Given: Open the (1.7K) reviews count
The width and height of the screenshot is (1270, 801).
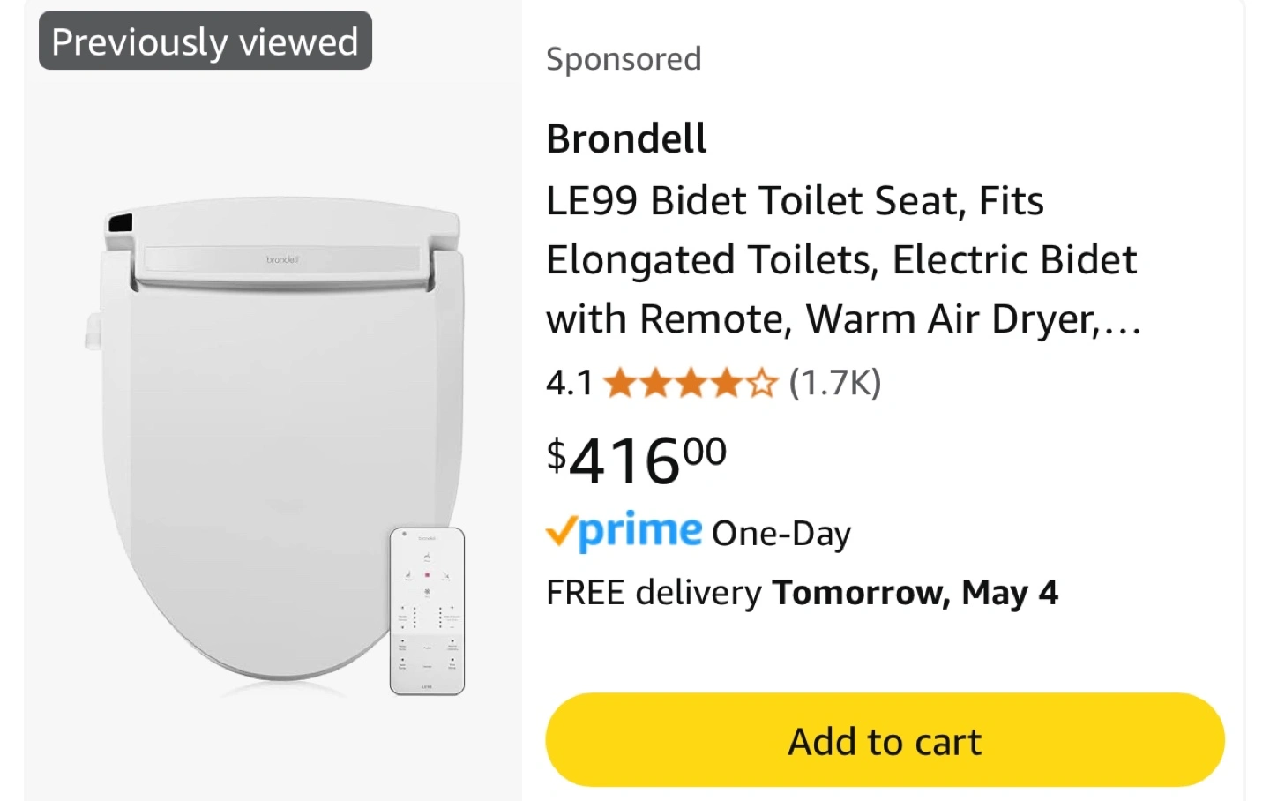Looking at the screenshot, I should click(834, 383).
